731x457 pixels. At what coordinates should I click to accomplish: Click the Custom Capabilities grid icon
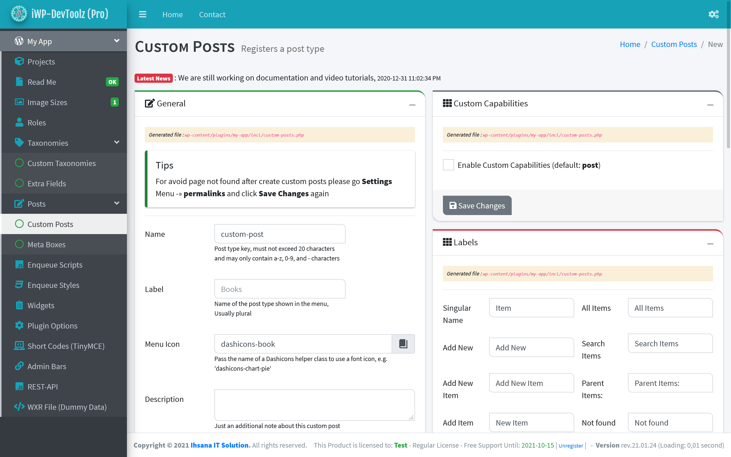coord(447,103)
